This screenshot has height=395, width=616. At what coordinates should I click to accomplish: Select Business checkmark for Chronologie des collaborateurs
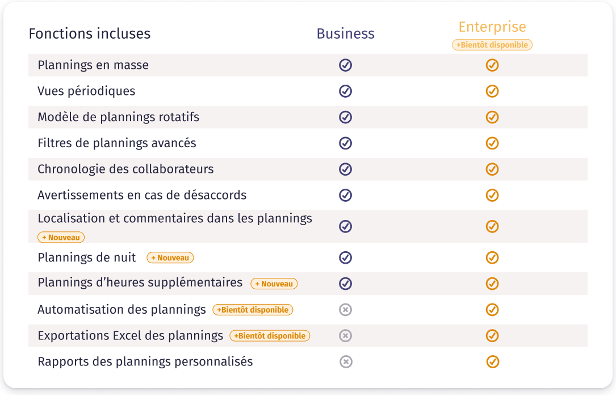coord(345,169)
